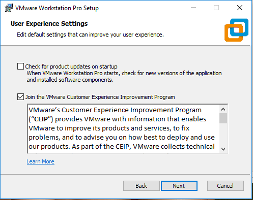The image size is (253, 200).
Task: Click the scroll down arrow in CEIP text box
Action: pos(223,149)
